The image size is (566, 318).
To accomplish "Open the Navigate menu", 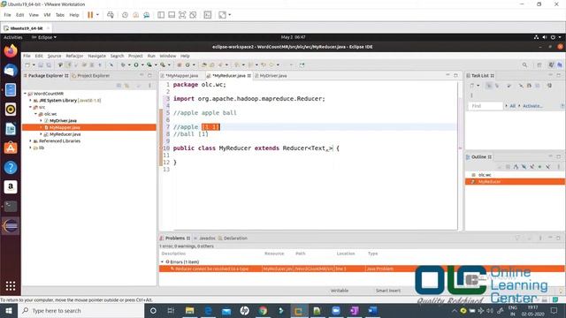I will [x=96, y=56].
